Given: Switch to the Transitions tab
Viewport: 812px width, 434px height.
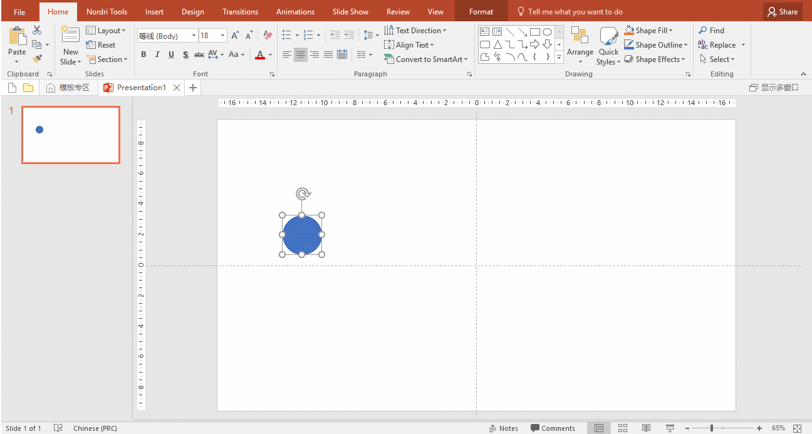Looking at the screenshot, I should coord(240,11).
